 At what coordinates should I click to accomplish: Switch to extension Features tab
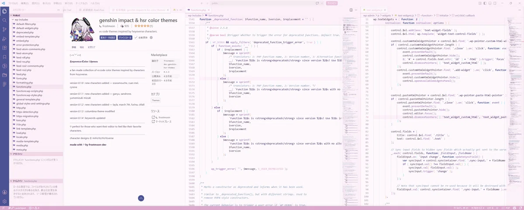pyautogui.click(x=82, y=47)
